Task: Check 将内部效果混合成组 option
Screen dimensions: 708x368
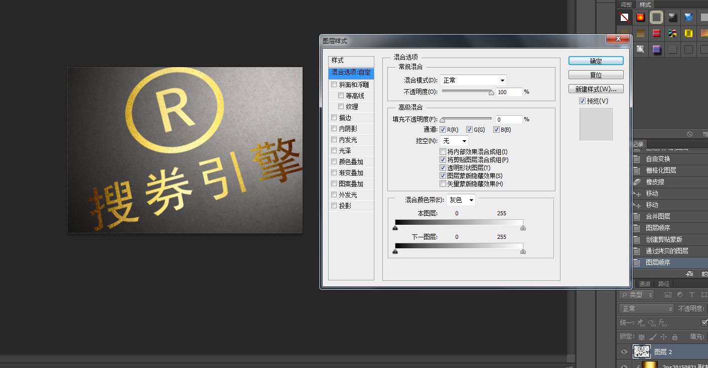Action: pyautogui.click(x=443, y=152)
